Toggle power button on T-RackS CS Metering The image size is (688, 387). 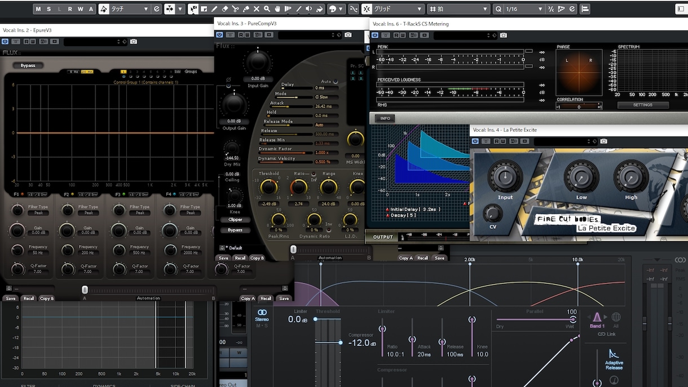(375, 35)
